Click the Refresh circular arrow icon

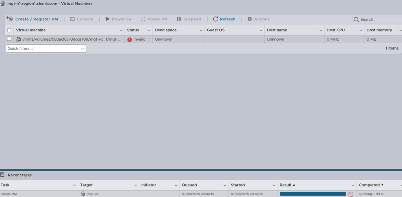[216, 19]
